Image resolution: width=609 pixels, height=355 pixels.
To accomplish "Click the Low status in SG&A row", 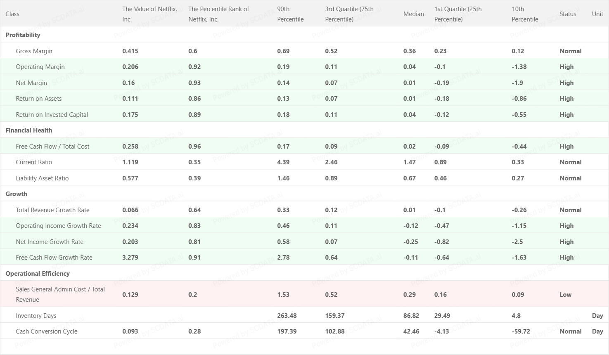I will 565,295.
